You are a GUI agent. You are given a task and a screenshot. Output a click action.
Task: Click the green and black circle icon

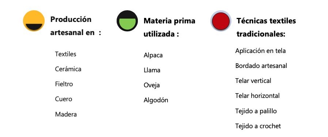click(x=127, y=21)
